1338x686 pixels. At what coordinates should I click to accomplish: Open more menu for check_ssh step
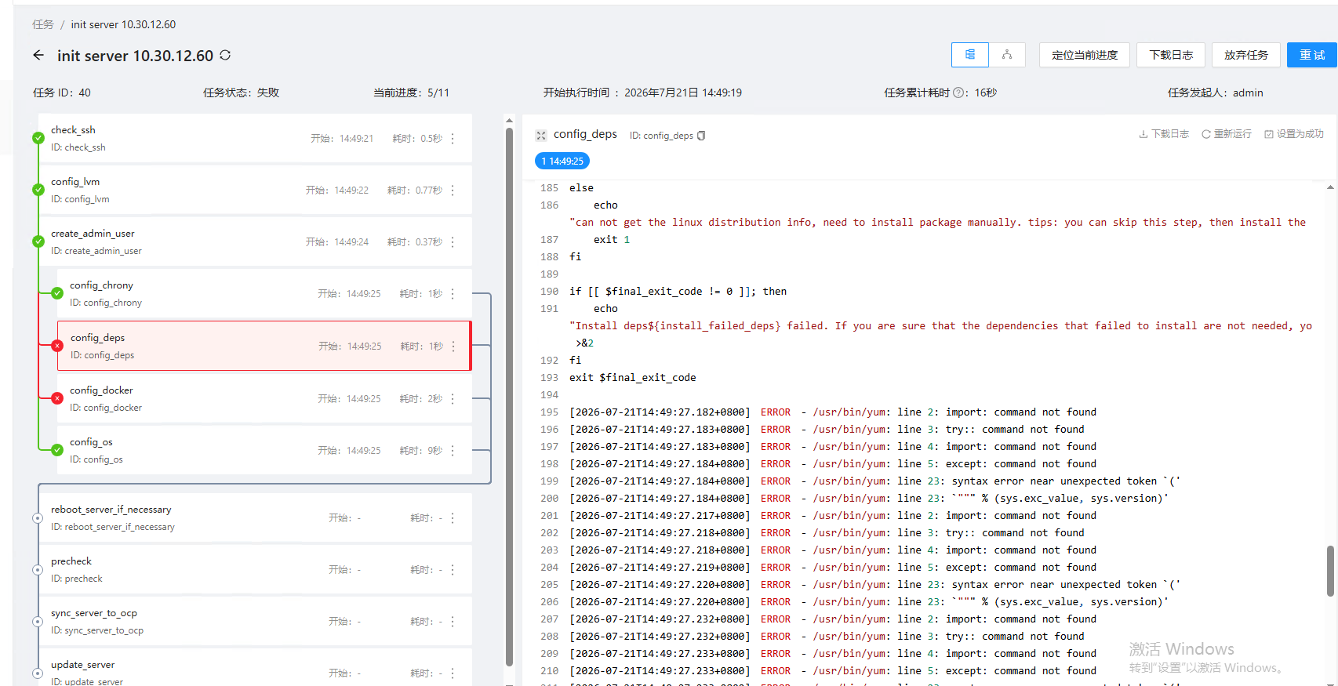click(453, 138)
